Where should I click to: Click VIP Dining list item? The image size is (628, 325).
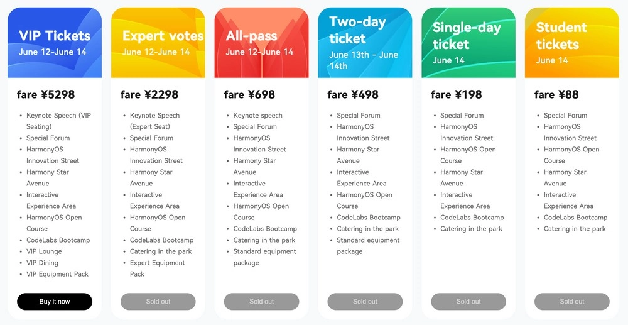coord(43,263)
